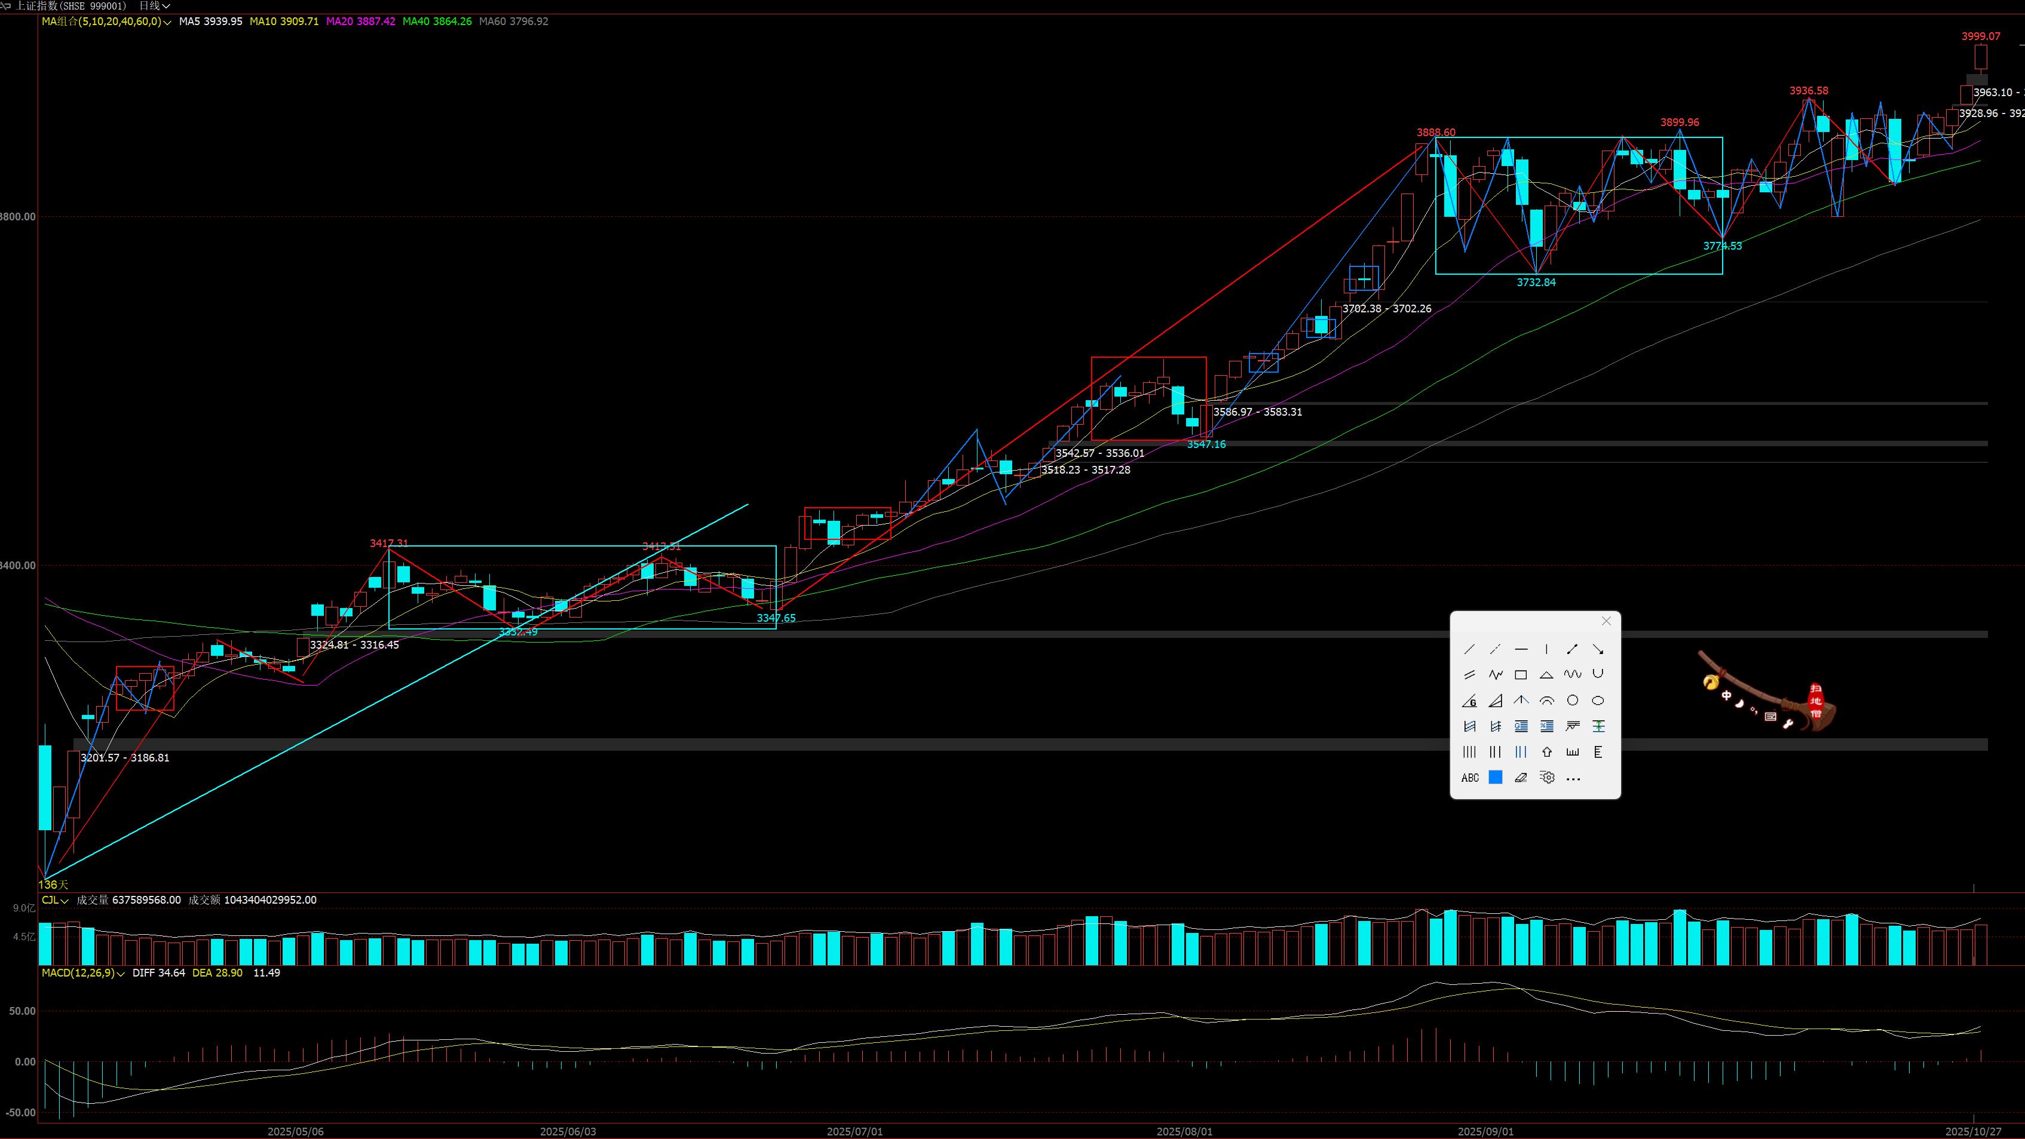
Task: Close the drawing tools palette
Action: click(1606, 621)
